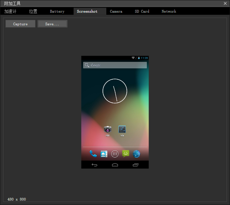Tap the Phone dialer icon in dock
Screen dimensions: 230x205
pos(93,154)
